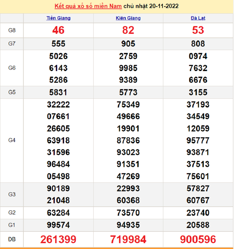Select the G6 row label
The height and width of the screenshot is (249, 234).
pos(12,68)
